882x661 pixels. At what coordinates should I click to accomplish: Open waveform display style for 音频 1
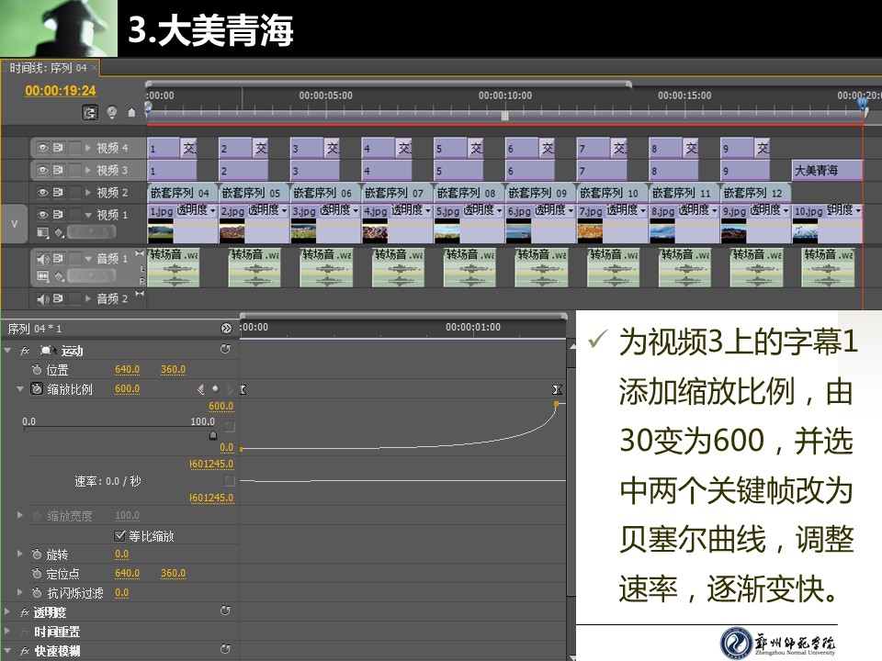[43, 276]
